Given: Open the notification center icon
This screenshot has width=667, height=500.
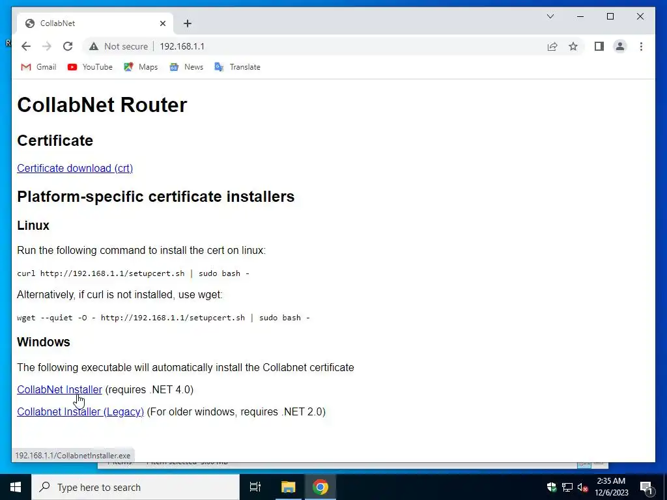Looking at the screenshot, I should pos(647,487).
